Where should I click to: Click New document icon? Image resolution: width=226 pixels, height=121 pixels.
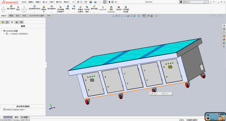coord(81,2)
